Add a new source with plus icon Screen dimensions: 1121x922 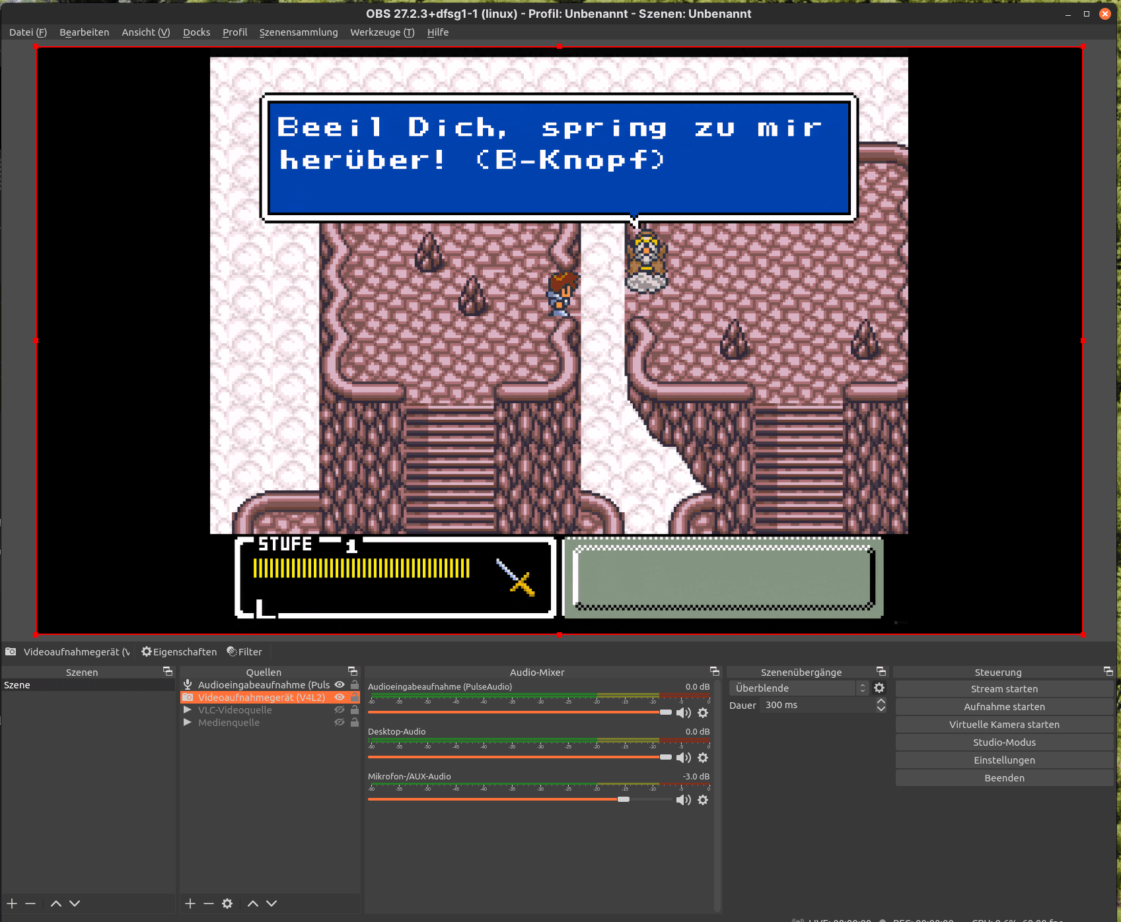tap(190, 904)
